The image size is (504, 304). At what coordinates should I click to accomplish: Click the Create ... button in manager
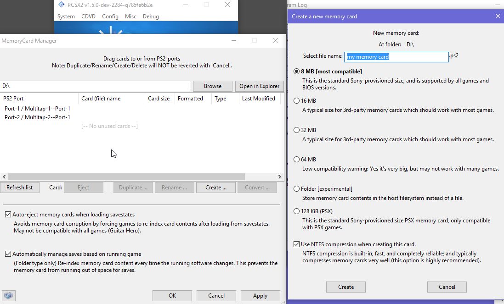[215, 188]
